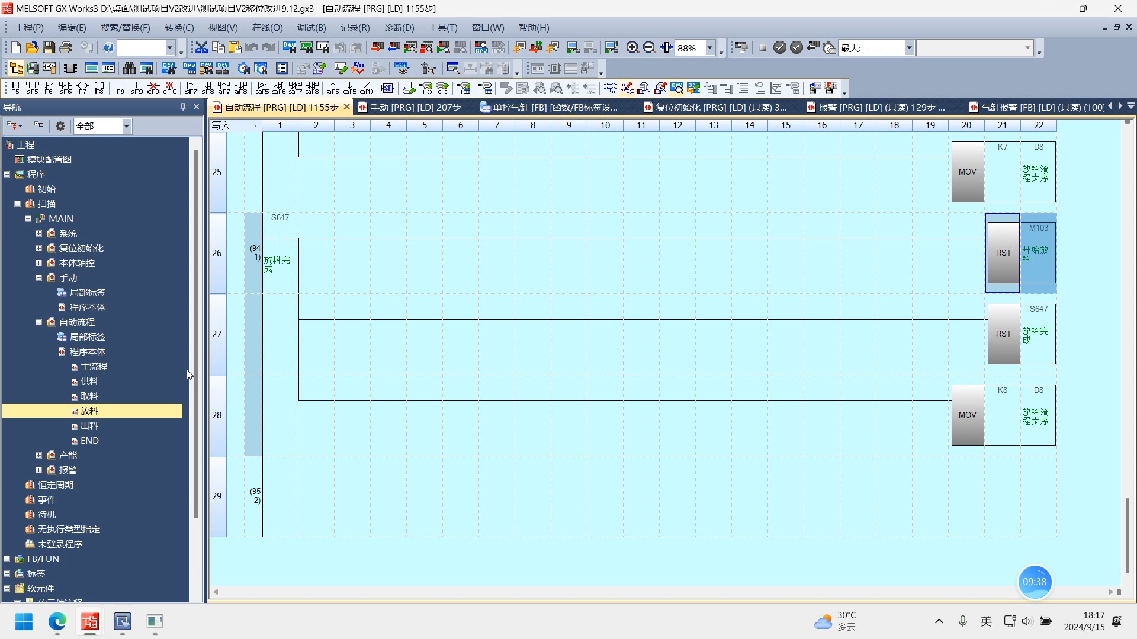
Task: Click the M103 RST instruction block
Action: (x=1003, y=253)
